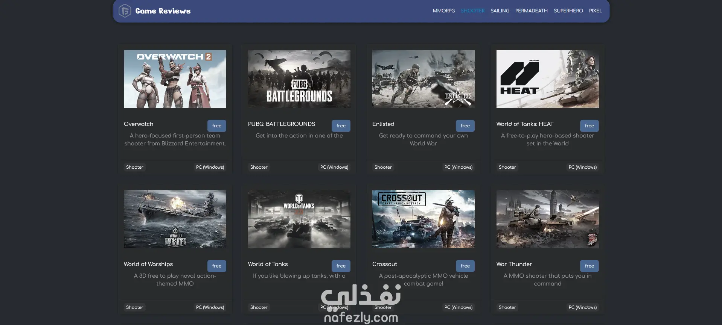Screen dimensions: 722x325
Task: Click the PUBG Battlegrounds cover image
Action: pos(299,79)
